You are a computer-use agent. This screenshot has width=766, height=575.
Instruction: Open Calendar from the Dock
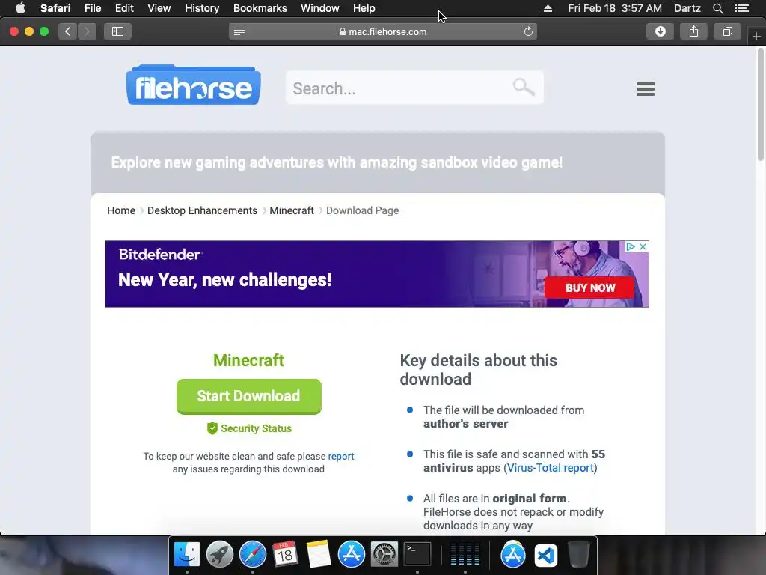(285, 555)
